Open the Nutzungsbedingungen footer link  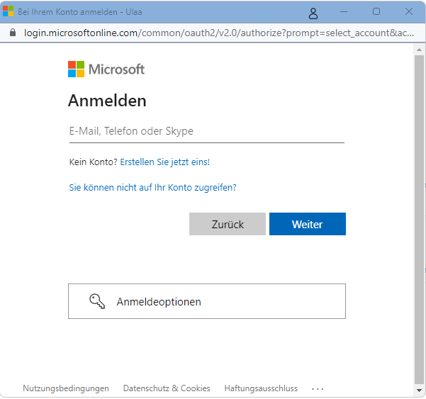(66, 388)
